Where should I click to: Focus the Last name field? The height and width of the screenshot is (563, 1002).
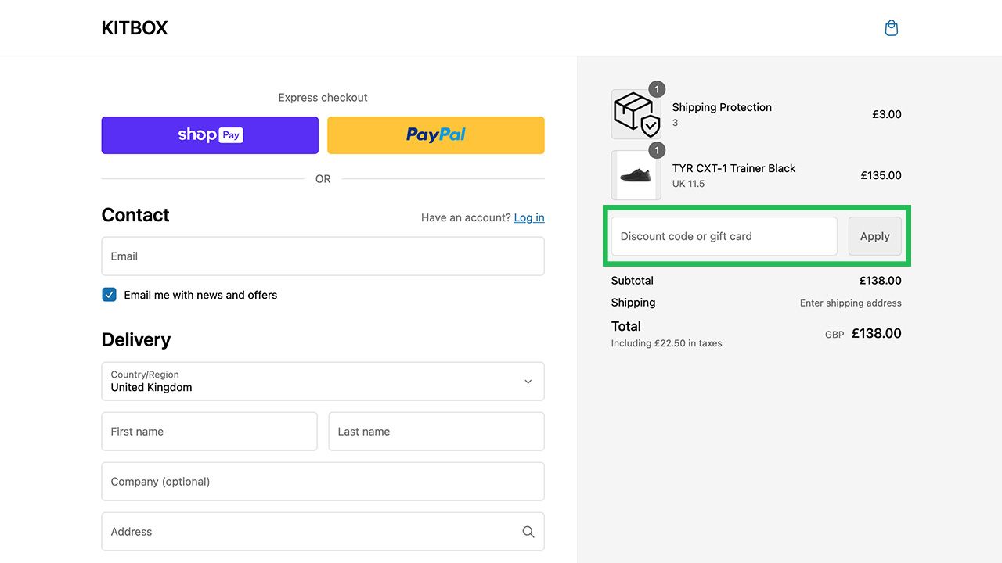(x=436, y=432)
